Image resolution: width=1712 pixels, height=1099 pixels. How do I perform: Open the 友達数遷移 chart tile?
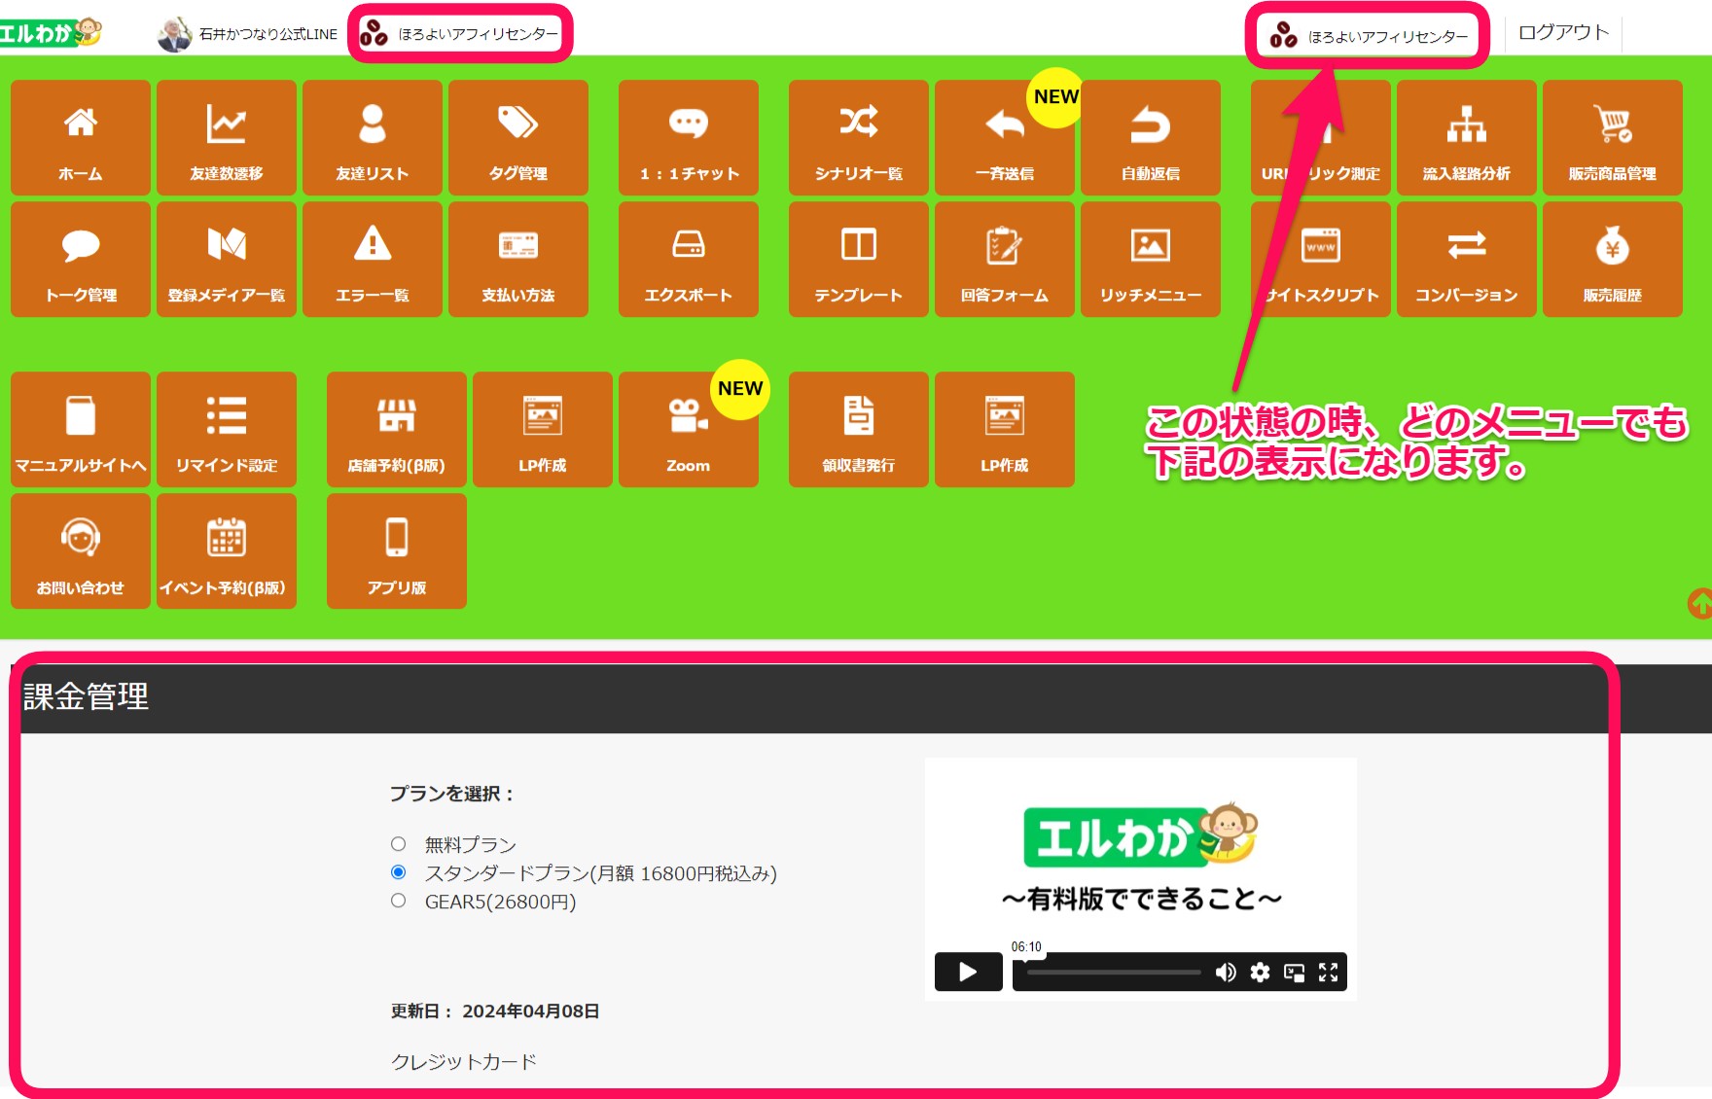(x=227, y=138)
